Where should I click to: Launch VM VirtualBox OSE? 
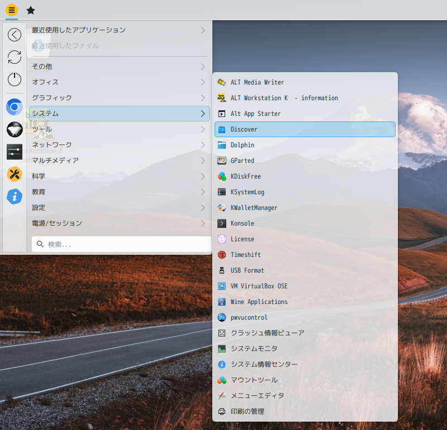[305, 286]
